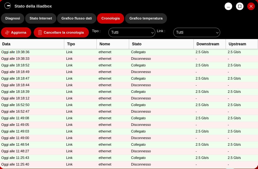Select the row Oggi alle 19:38:36
Image resolution: width=258 pixels, height=169 pixels.
tap(129, 52)
